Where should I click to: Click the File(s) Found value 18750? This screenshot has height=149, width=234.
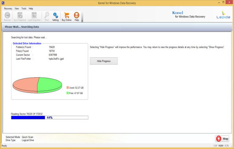point(52,51)
